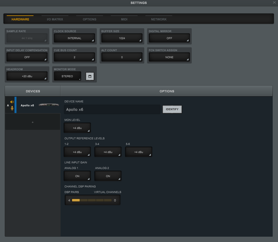Image resolution: width=278 pixels, height=242 pixels.
Task: Open output reference level 5-6 dropdown
Action: [139, 152]
